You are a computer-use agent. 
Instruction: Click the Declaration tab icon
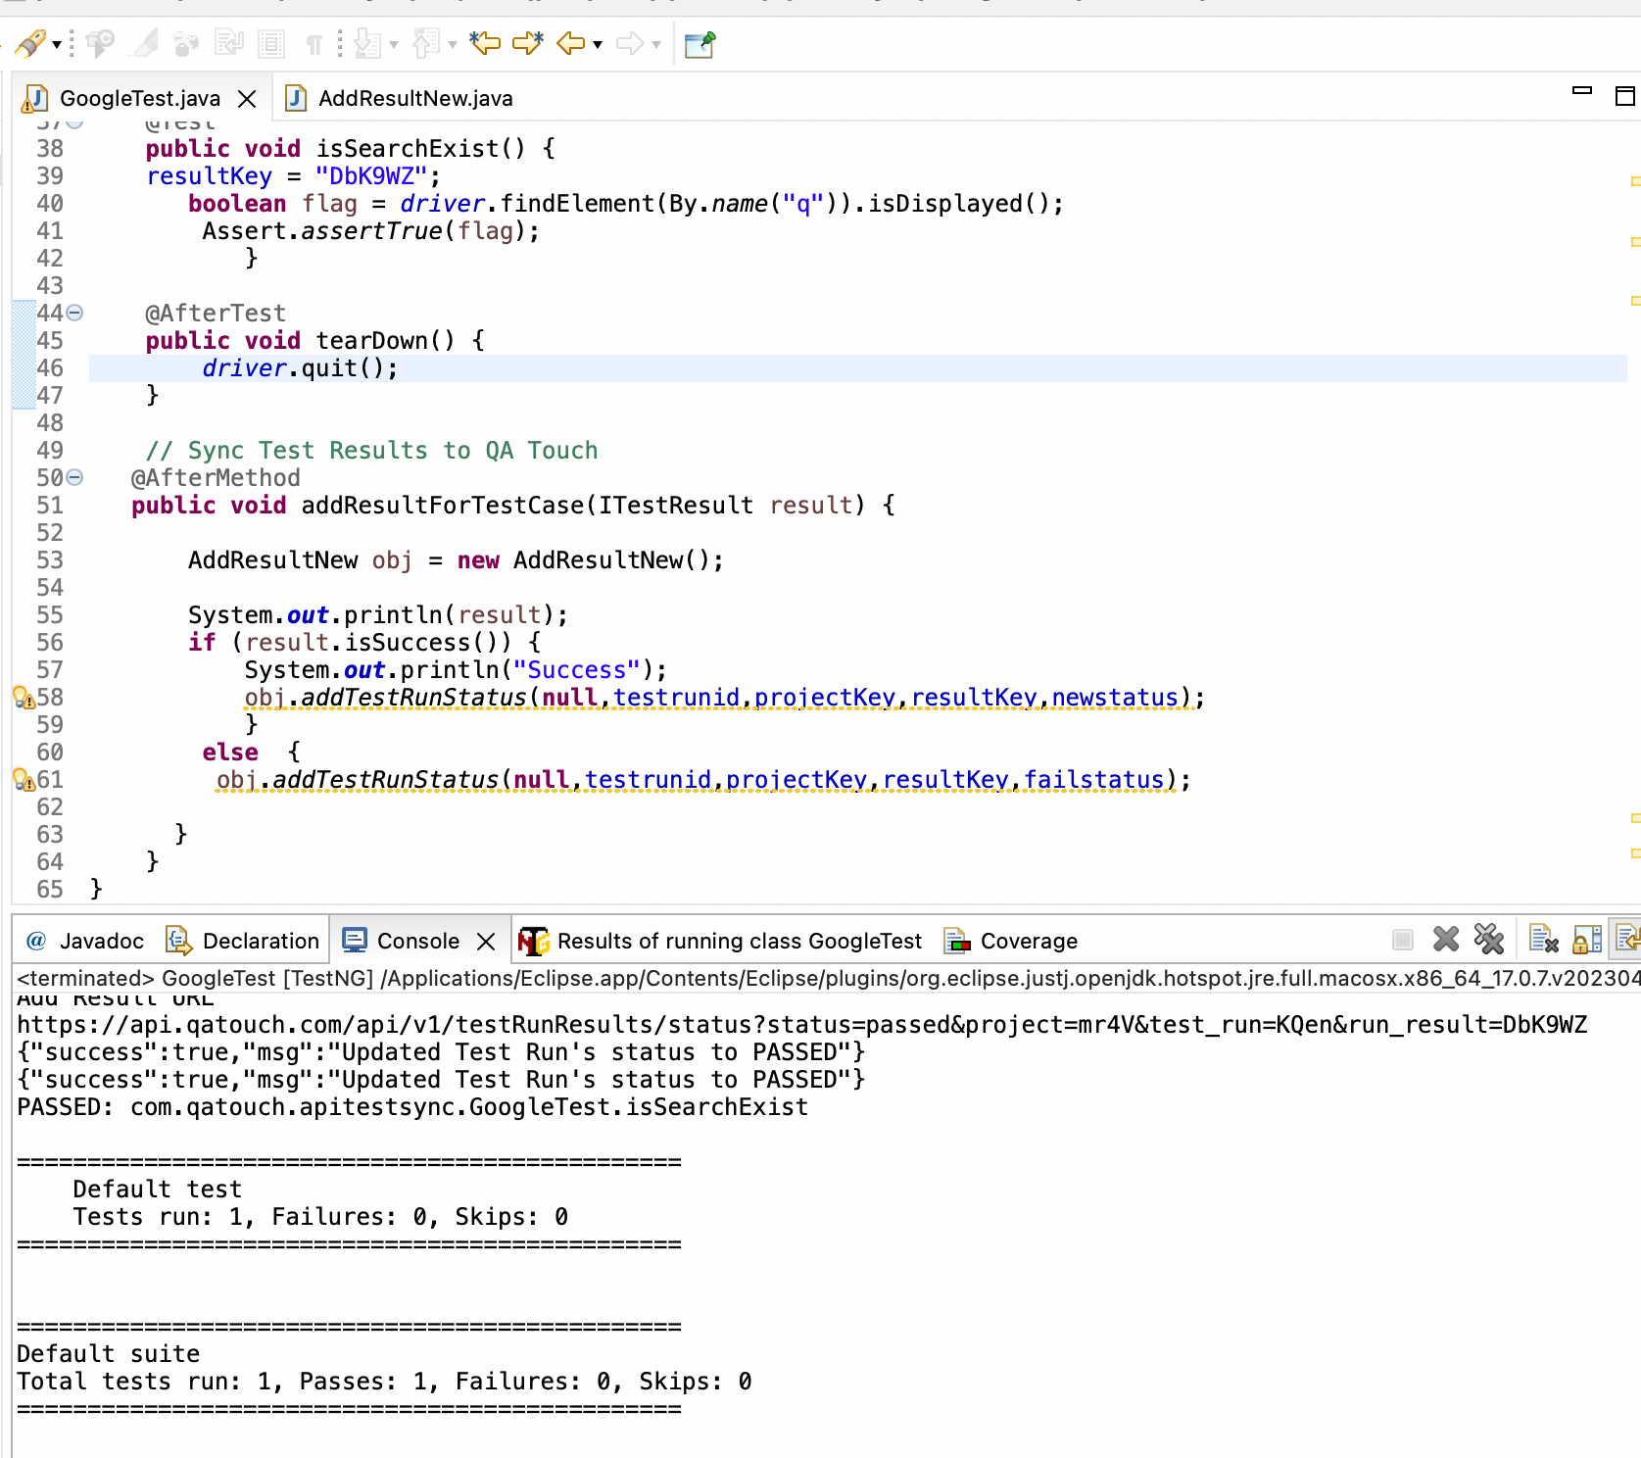(x=178, y=941)
